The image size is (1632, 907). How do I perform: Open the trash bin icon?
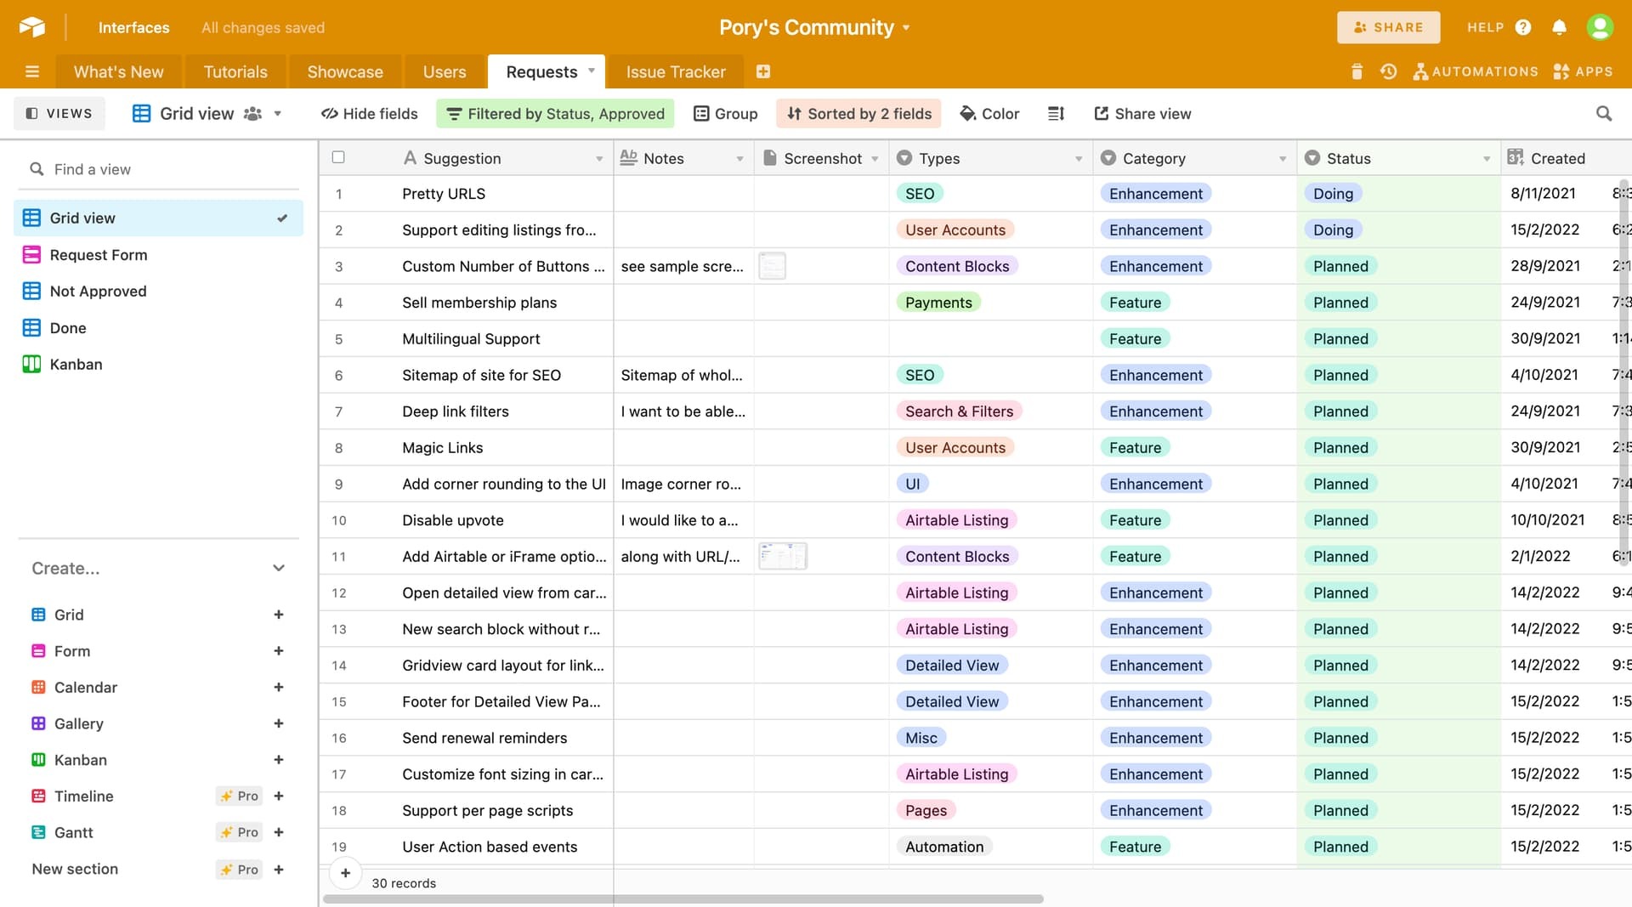[1357, 72]
